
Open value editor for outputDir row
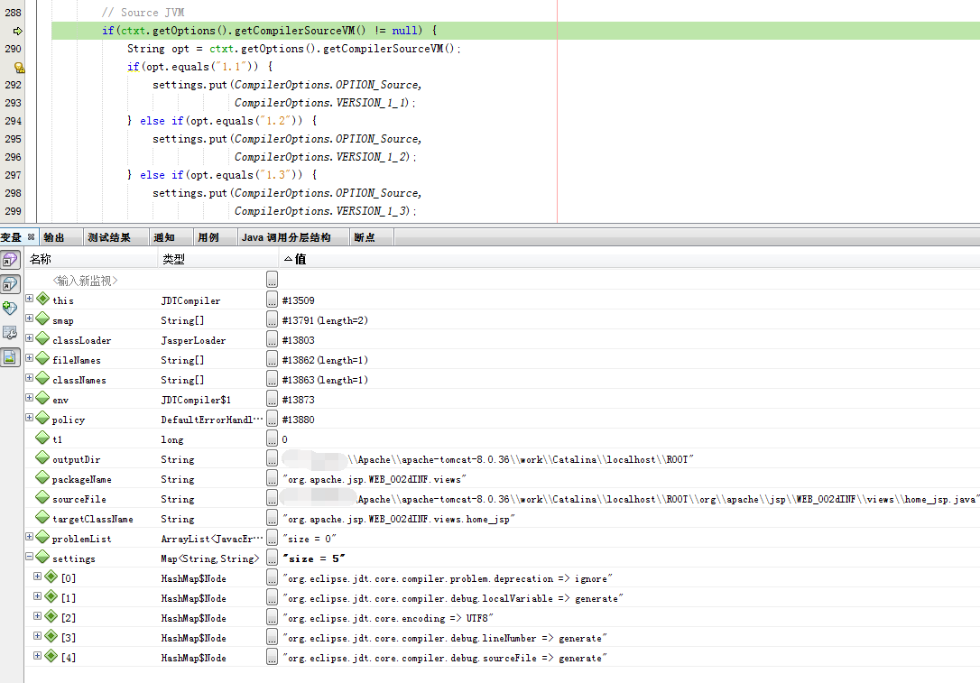[272, 458]
